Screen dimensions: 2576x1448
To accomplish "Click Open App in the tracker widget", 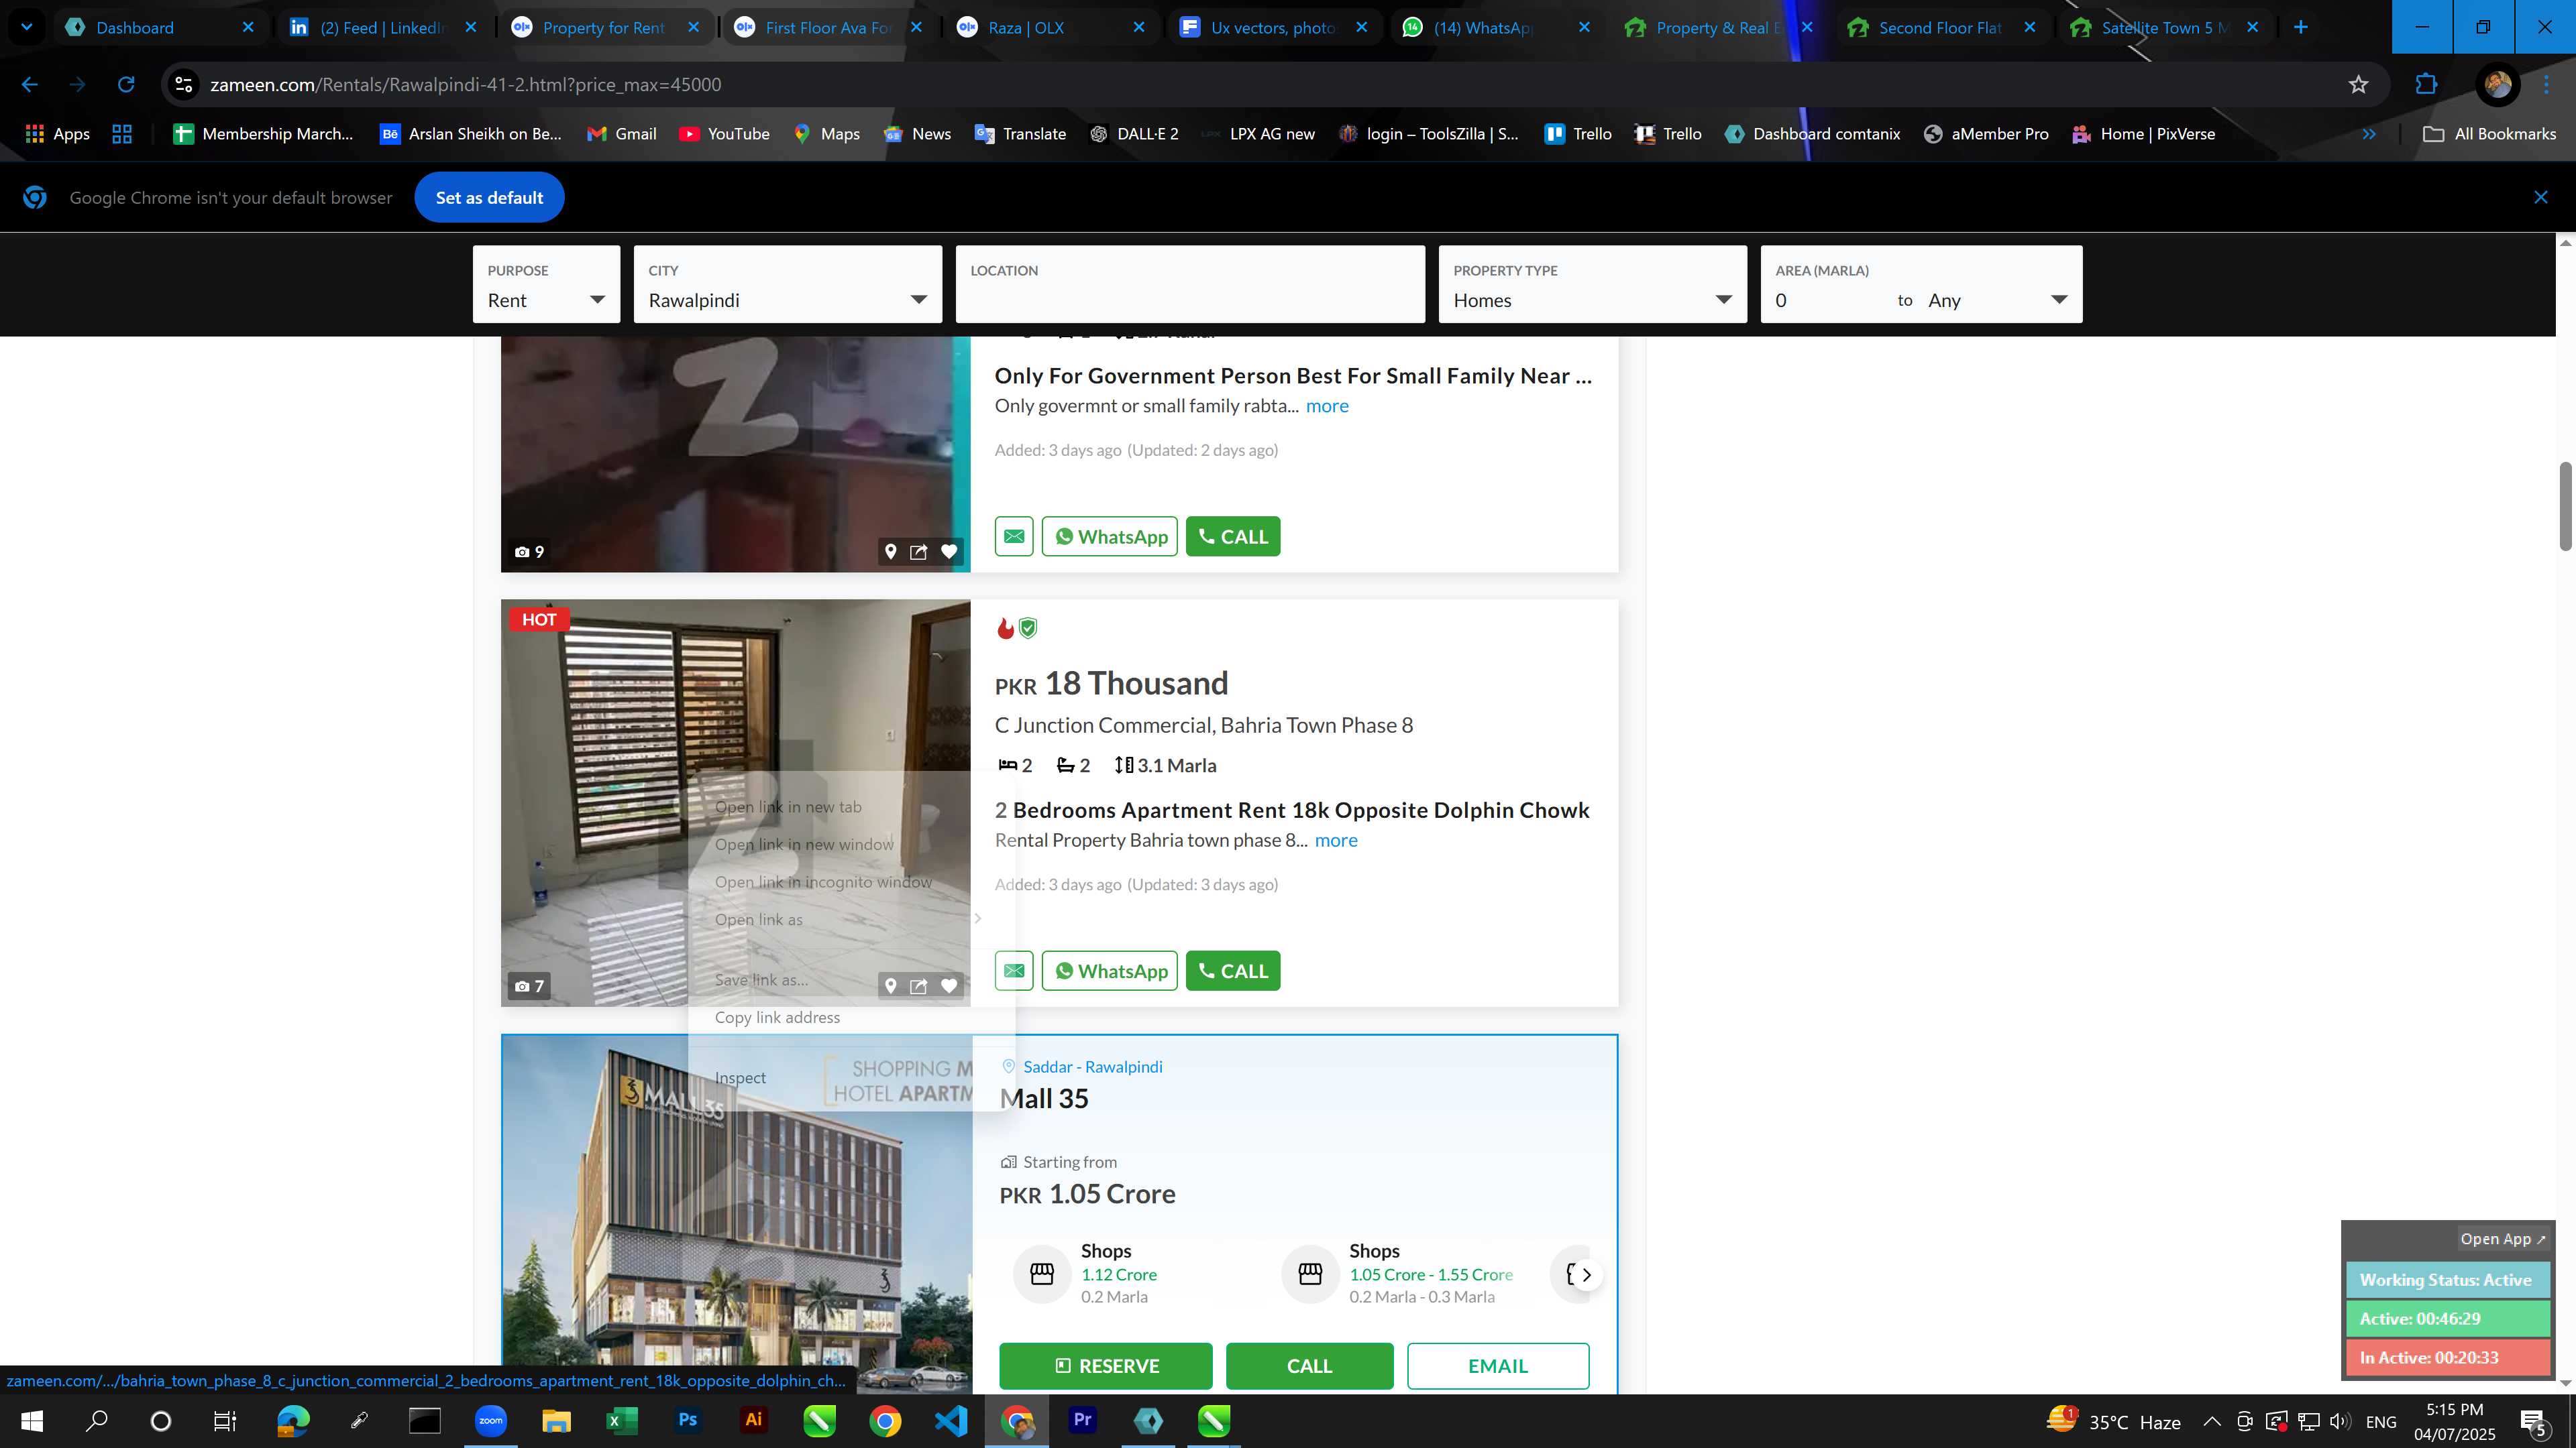I will (x=2502, y=1238).
